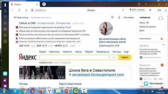This screenshot has height=94, width=168.
Task: Open Skype from Windows taskbar
Action: coord(15,91)
